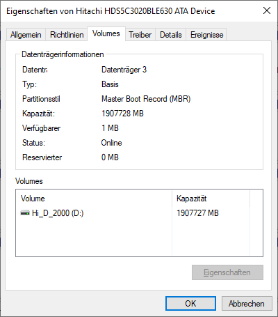Click the 1907727 MB capacity cell
Screen dimensions: 278x317
pos(197,213)
